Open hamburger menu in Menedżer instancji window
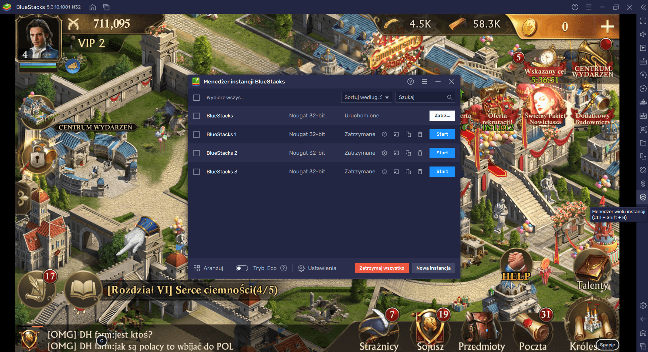Screen dimensions: 648x352 pos(424,82)
